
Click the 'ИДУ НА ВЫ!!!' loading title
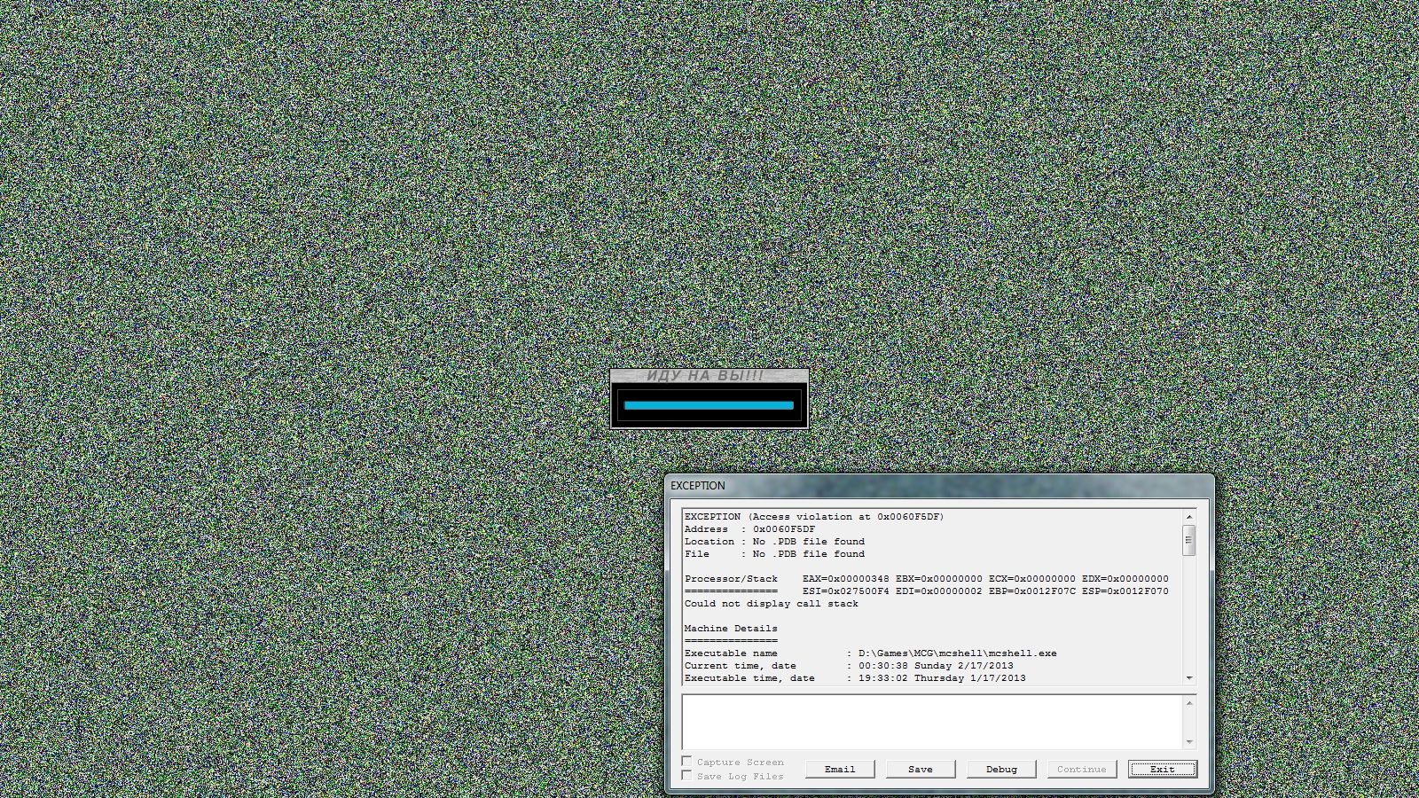704,376
